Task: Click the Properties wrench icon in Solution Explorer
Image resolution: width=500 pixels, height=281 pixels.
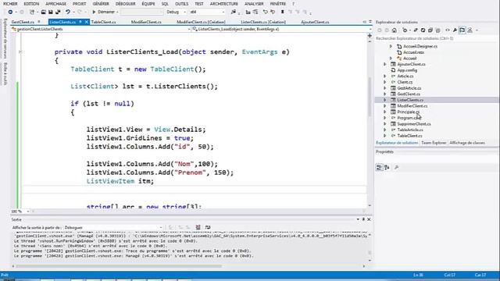Action: [x=455, y=30]
